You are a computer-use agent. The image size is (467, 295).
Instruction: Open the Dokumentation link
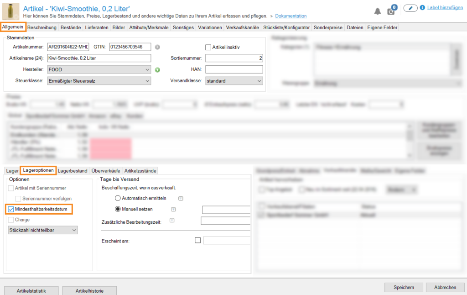[291, 16]
